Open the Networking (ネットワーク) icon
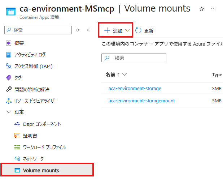223x179 pixels. [x=17, y=159]
